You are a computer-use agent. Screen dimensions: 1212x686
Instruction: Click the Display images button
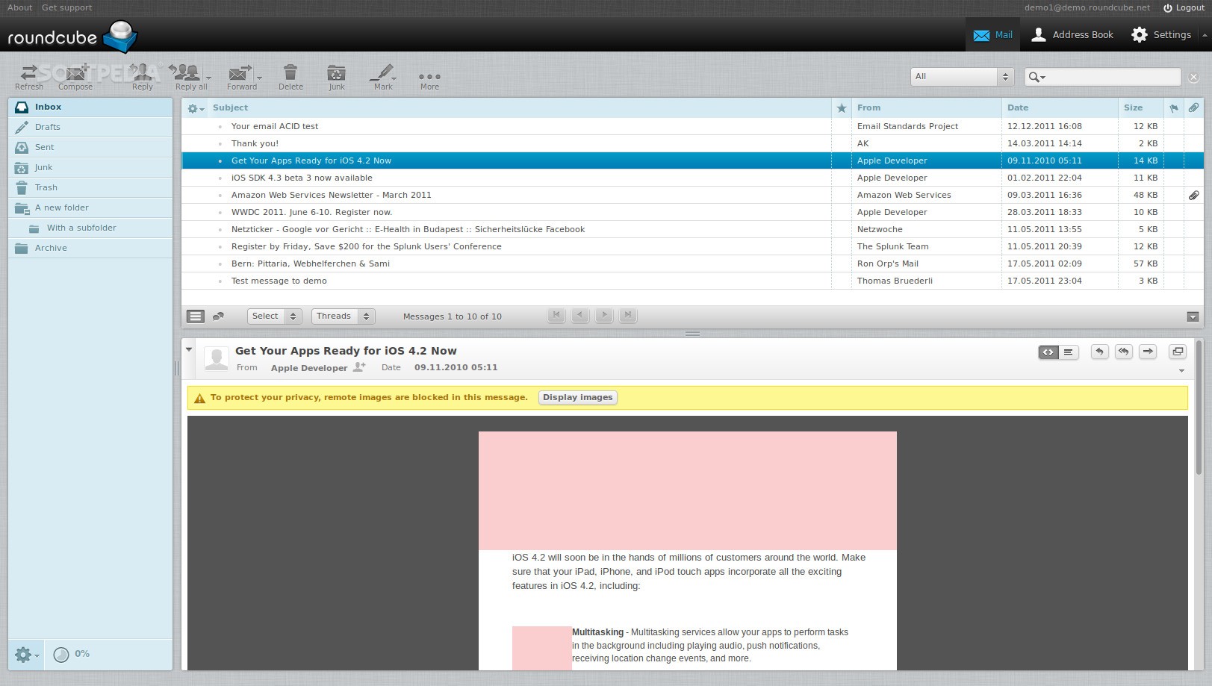[x=577, y=398]
